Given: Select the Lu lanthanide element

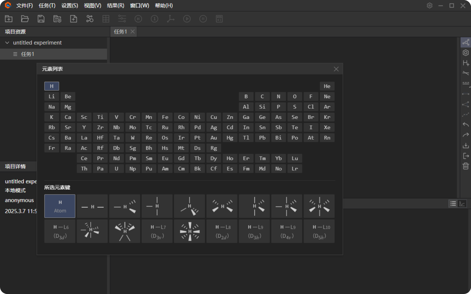Looking at the screenshot, I should pyautogui.click(x=295, y=158).
